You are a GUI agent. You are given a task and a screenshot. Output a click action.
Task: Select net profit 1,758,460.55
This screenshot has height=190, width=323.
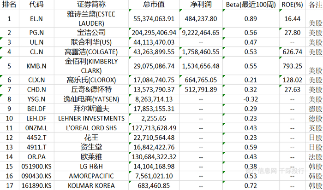(x=201, y=52)
